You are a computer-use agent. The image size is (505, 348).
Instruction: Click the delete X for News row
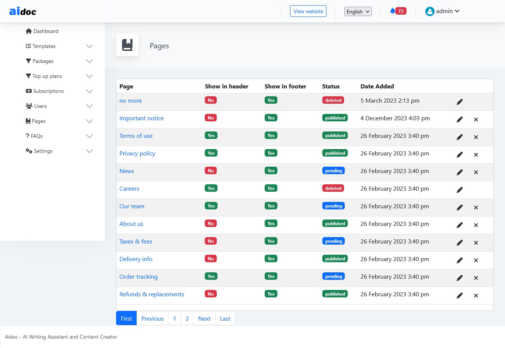[x=476, y=172]
